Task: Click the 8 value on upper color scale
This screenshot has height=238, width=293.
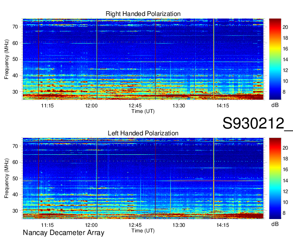Action: point(284,92)
